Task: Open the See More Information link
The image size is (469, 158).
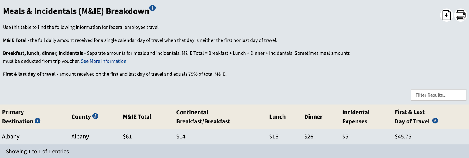Action: 103,61
